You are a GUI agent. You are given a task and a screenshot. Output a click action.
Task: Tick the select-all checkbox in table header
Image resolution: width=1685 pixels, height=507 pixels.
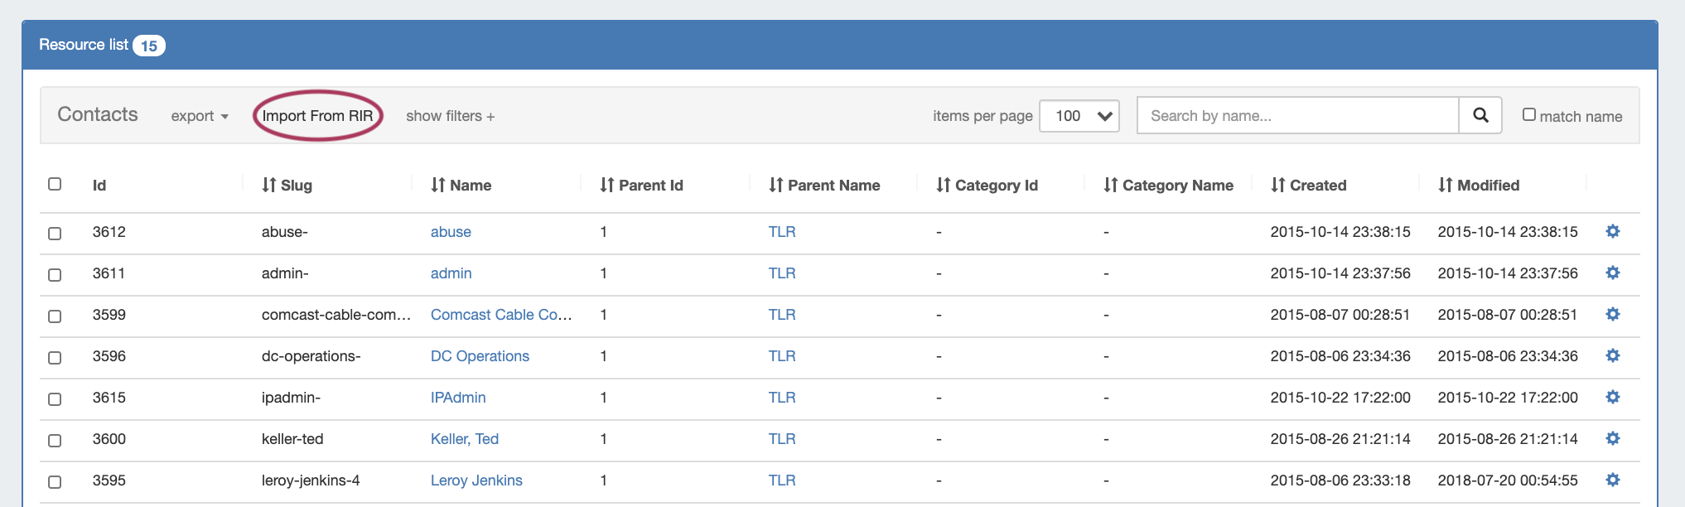(55, 184)
